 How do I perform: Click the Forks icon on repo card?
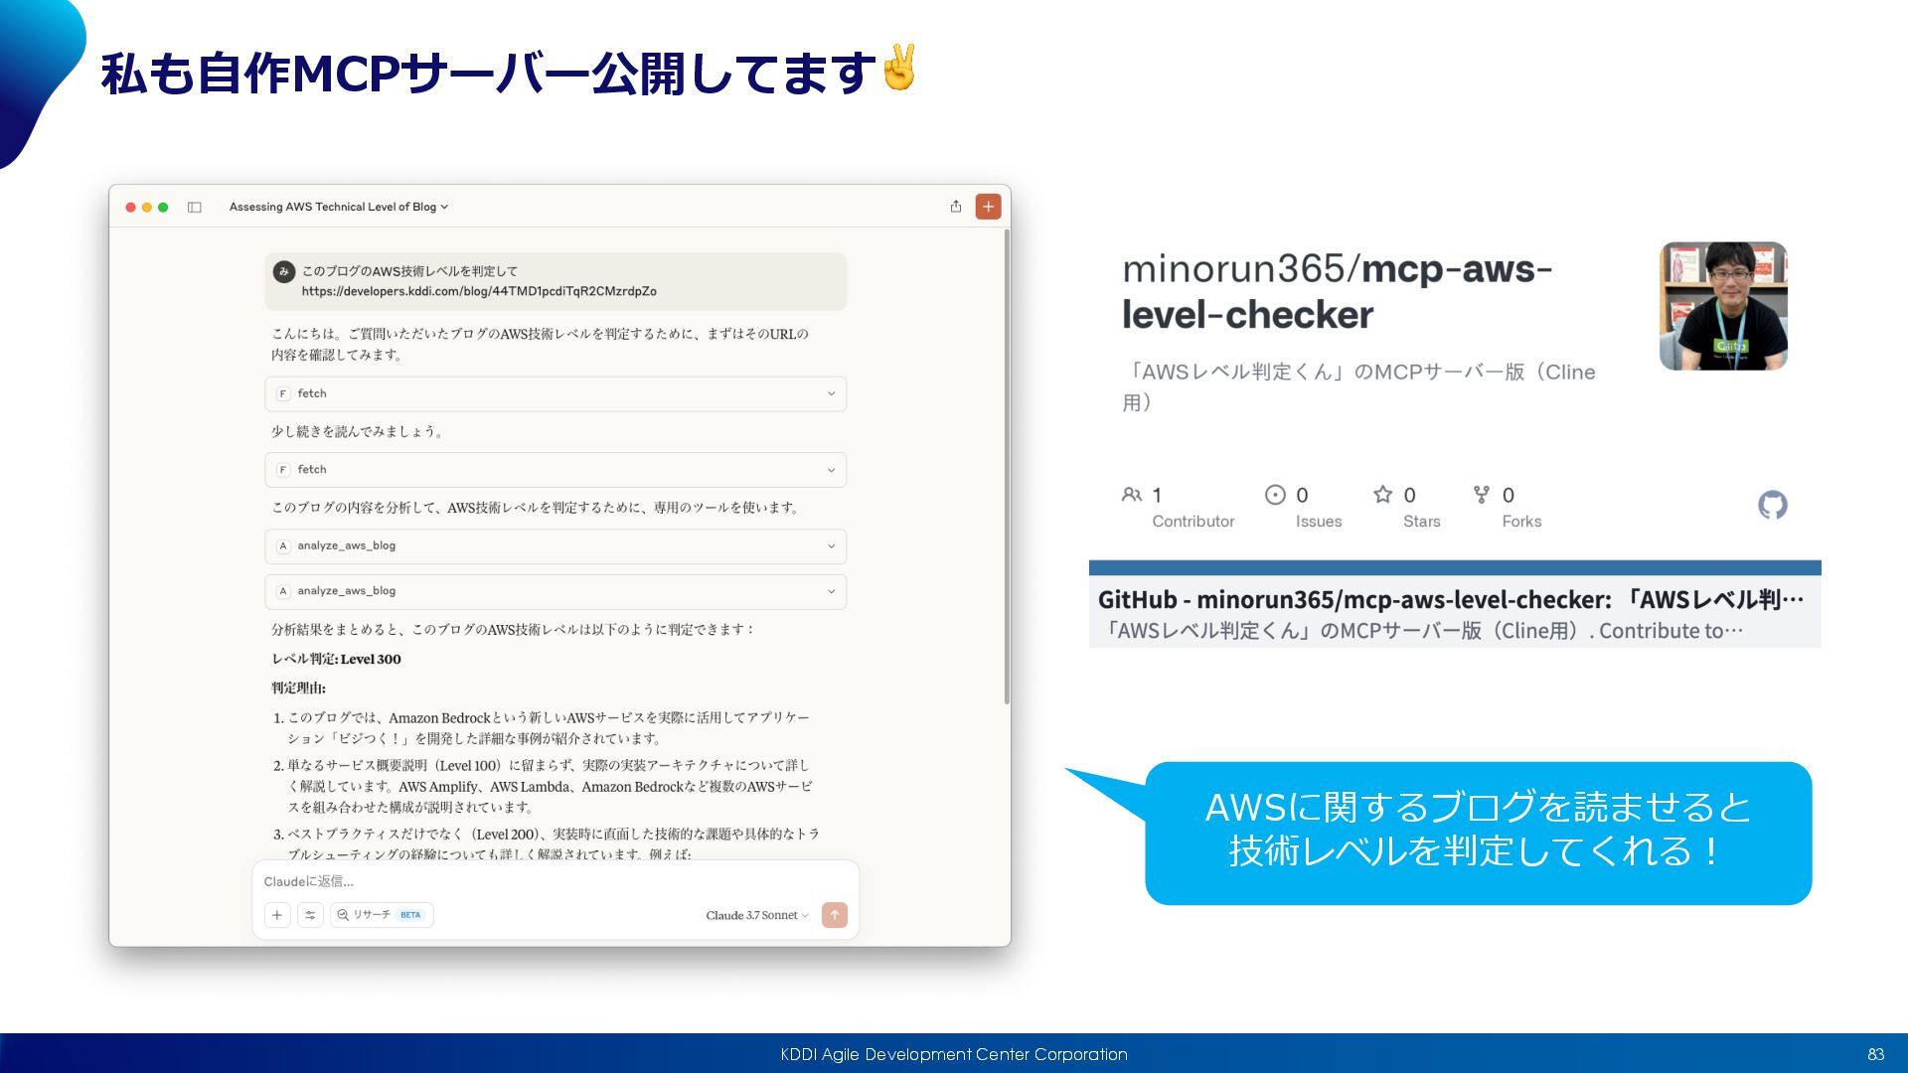(x=1482, y=495)
